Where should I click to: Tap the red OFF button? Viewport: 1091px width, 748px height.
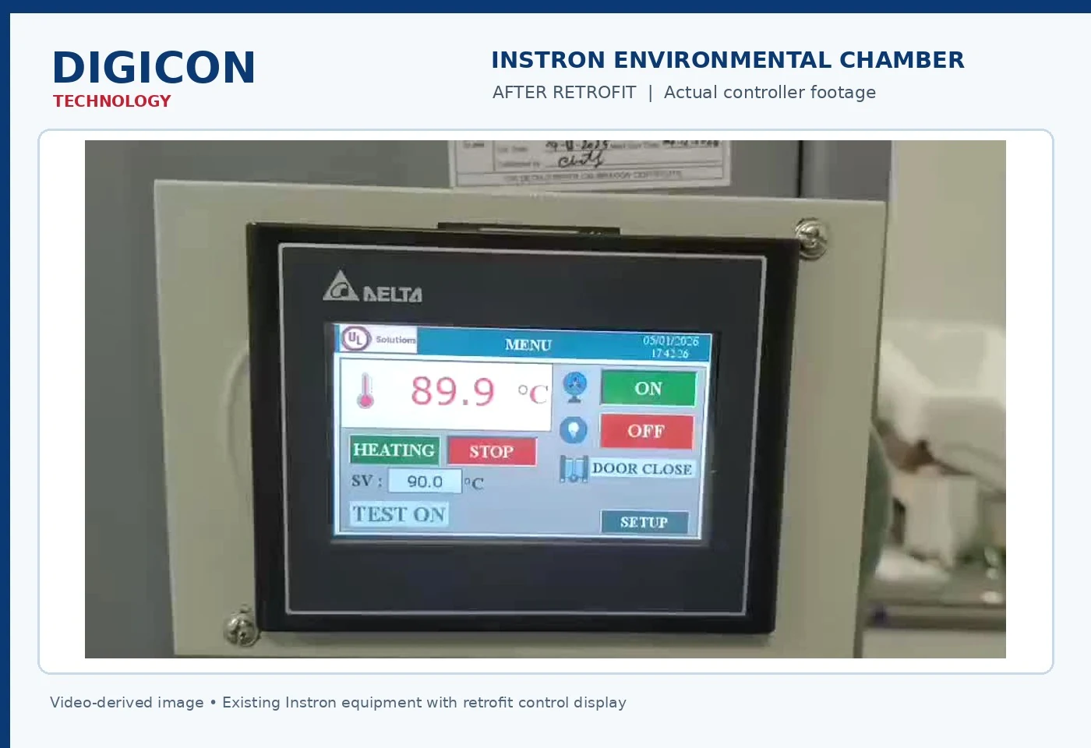click(646, 431)
